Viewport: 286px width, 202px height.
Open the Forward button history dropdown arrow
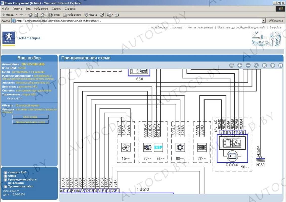click(26, 15)
